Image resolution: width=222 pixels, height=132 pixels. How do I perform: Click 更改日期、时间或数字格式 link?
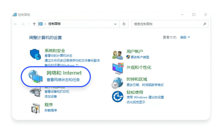145,85
